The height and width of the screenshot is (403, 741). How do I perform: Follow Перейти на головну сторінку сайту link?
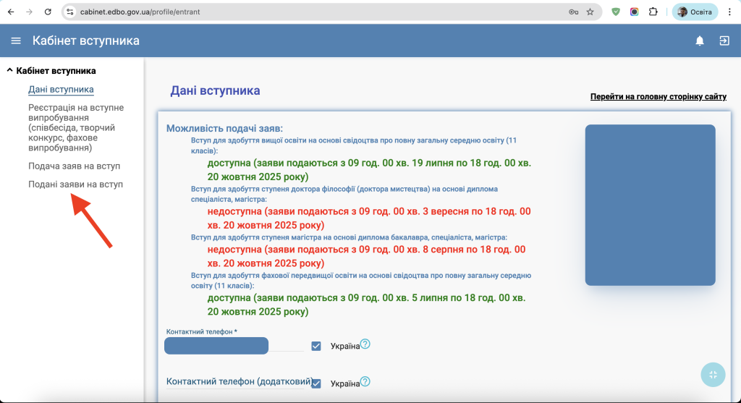coord(659,96)
